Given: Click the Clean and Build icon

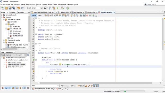Looking at the screenshot, I should [54, 8].
